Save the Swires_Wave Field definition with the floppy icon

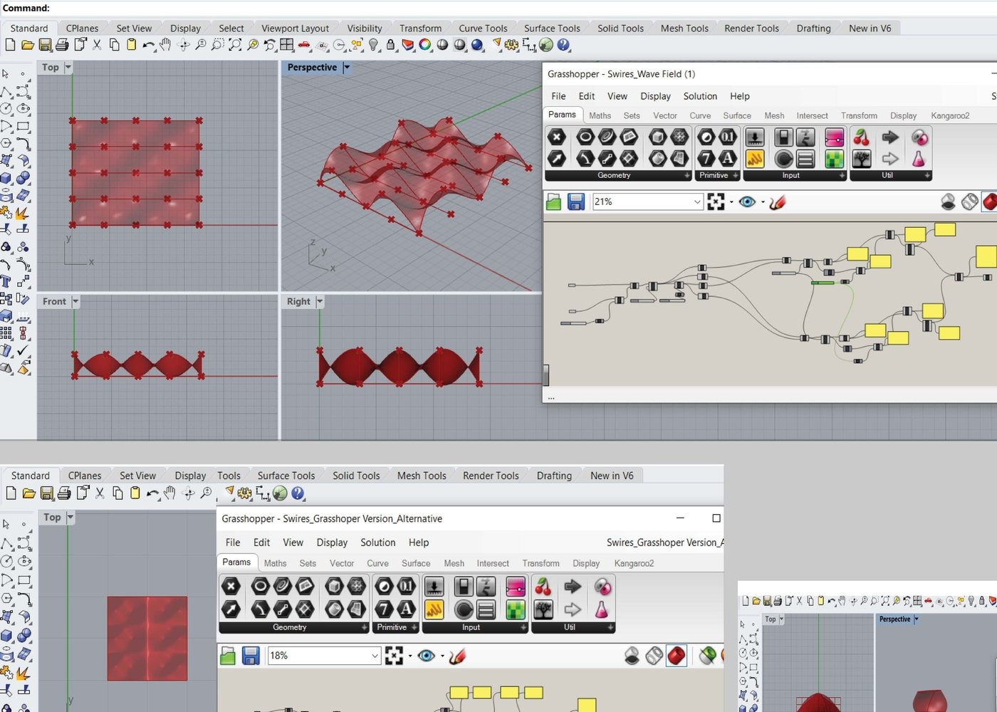click(x=576, y=201)
